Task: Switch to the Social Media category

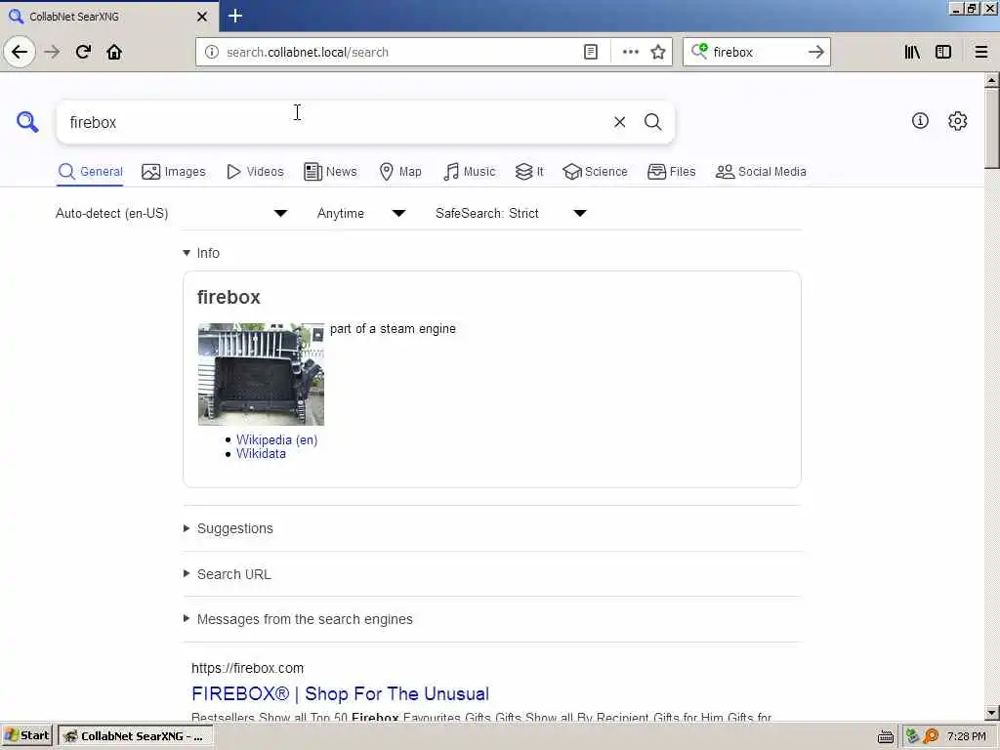Action: [x=761, y=172]
